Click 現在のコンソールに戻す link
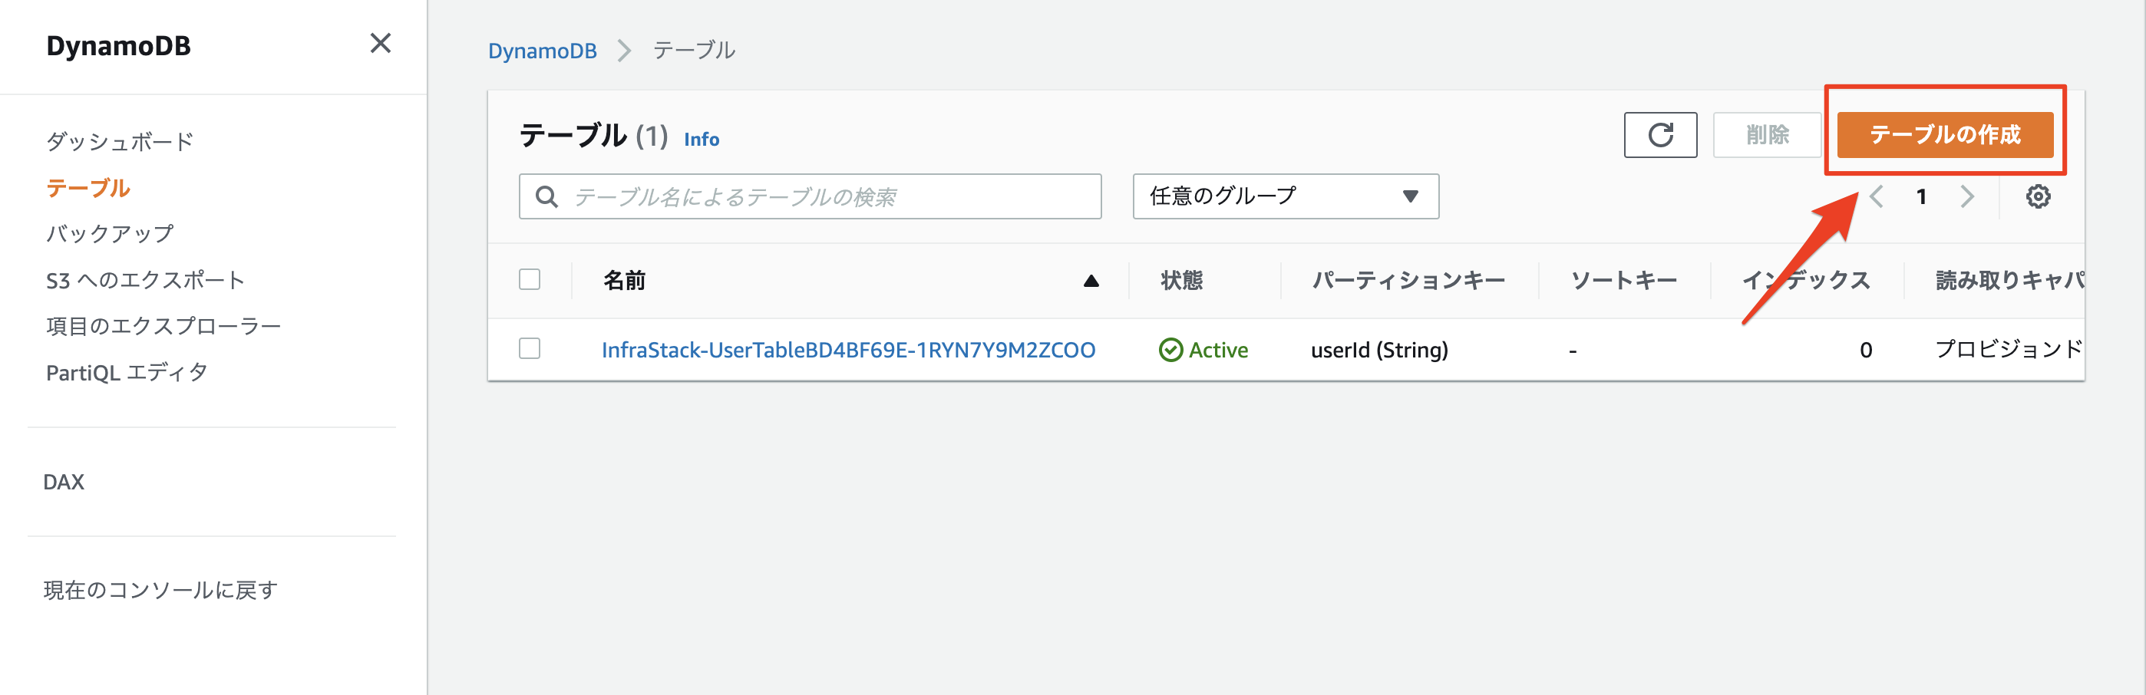 (160, 590)
